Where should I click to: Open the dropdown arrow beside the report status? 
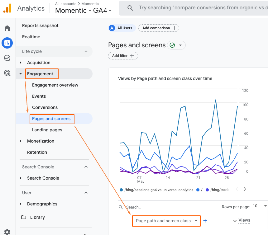(180, 45)
